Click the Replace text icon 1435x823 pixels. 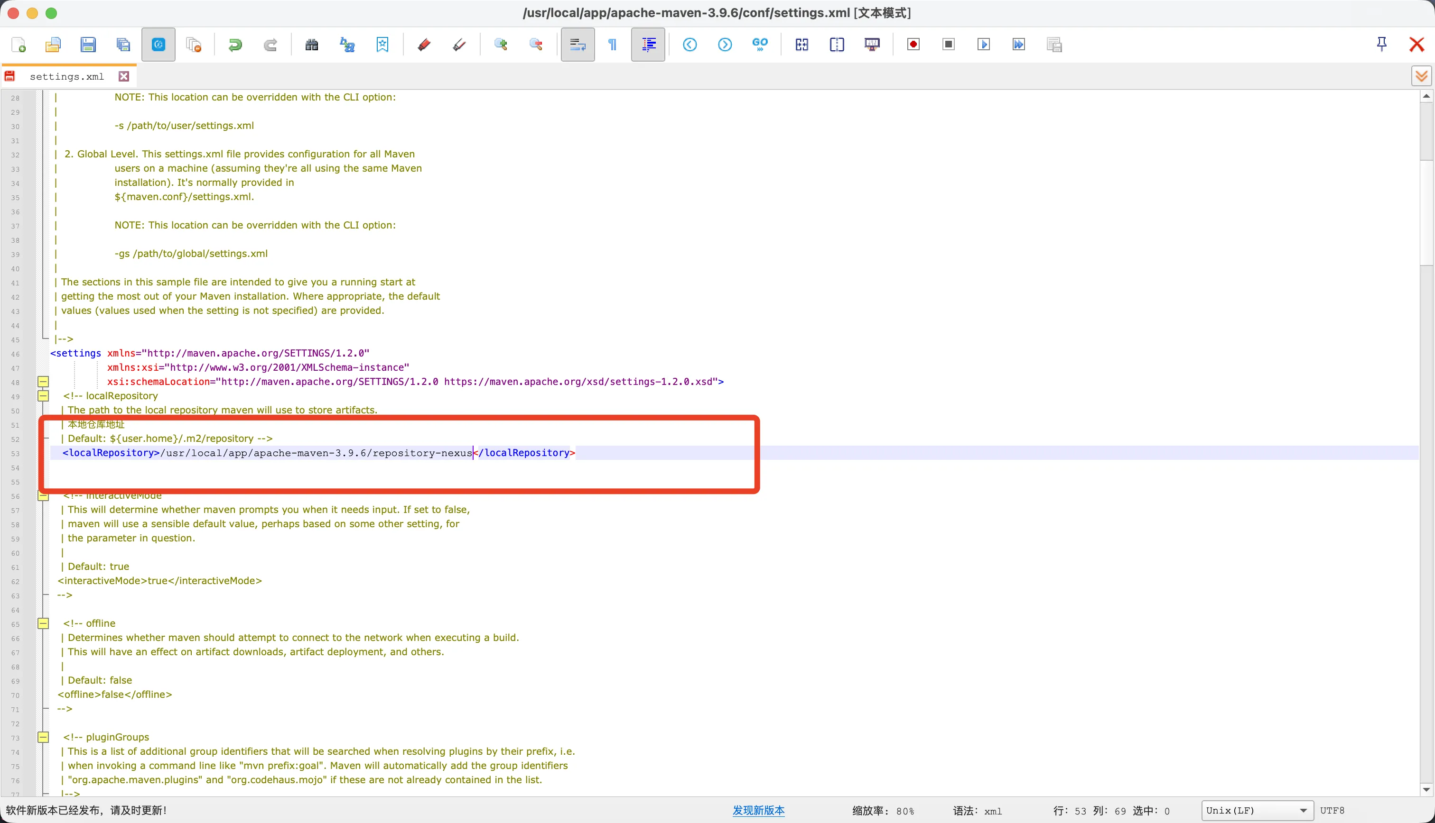pos(347,45)
